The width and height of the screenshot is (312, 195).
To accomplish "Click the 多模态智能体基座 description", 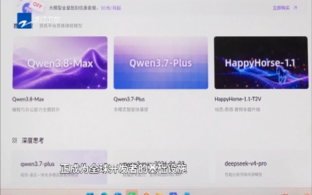I will (x=131, y=109).
